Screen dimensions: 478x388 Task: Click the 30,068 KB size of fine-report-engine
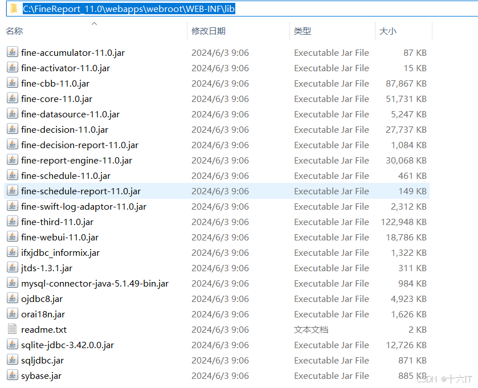point(406,160)
